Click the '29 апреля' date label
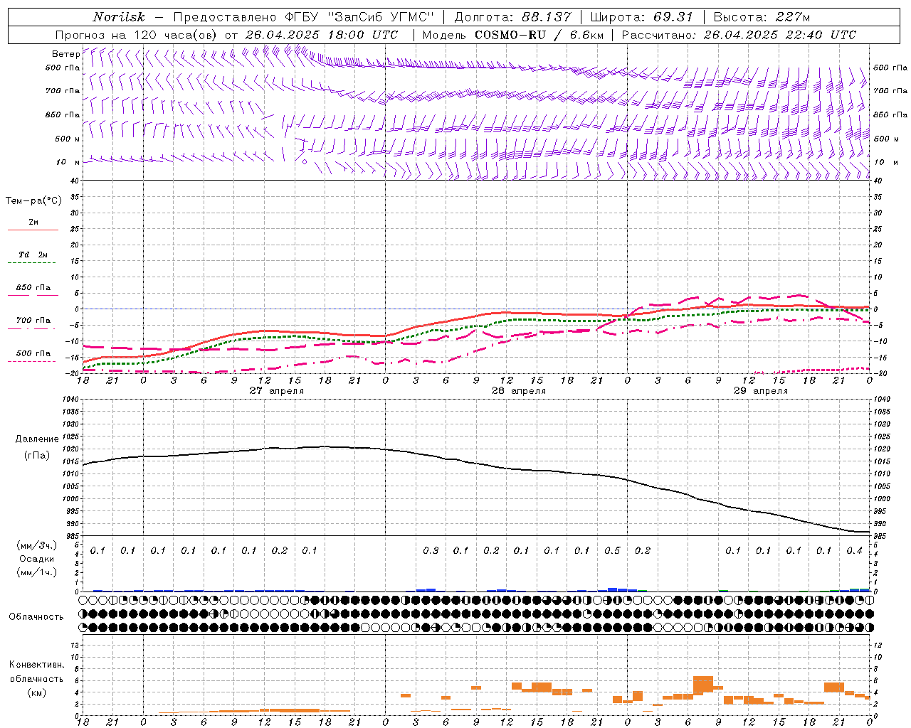Image resolution: width=911 pixels, height=728 pixels. [x=761, y=391]
